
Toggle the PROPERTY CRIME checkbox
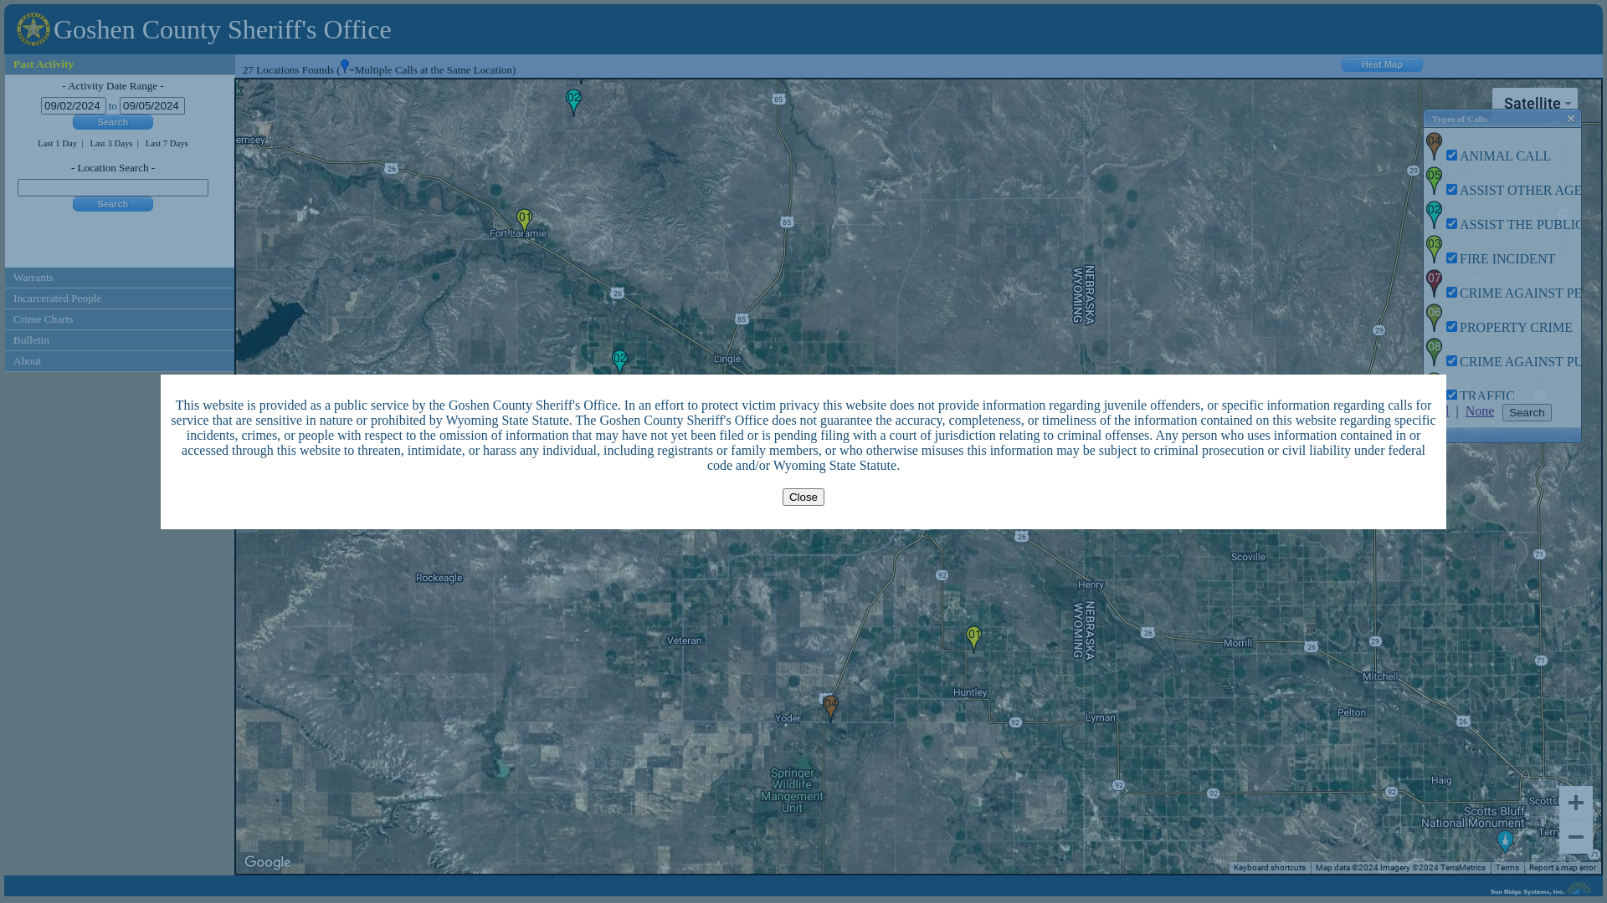pos(1451,327)
